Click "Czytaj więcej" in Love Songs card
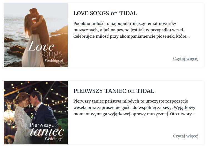Viewport: 209px width, 148px height. (x=186, y=58)
